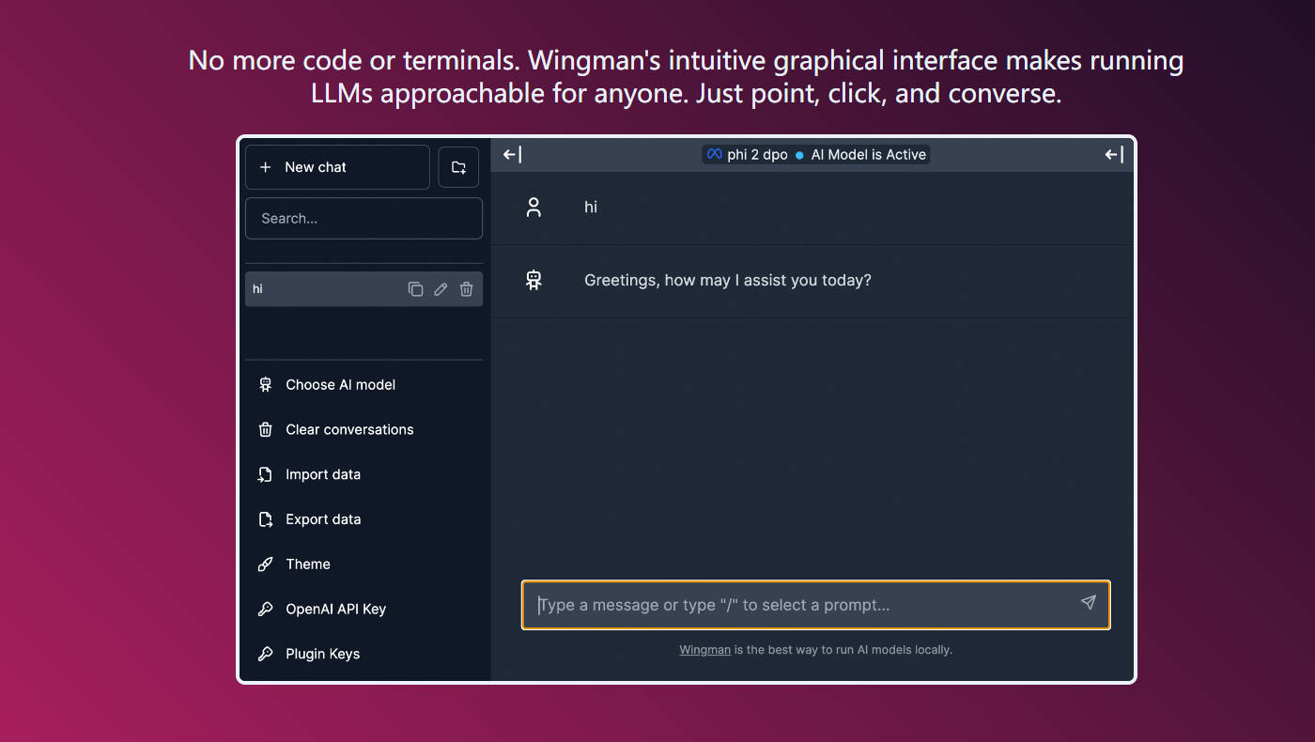1315x742 pixels.
Task: Click the Clear conversations option
Action: [349, 429]
